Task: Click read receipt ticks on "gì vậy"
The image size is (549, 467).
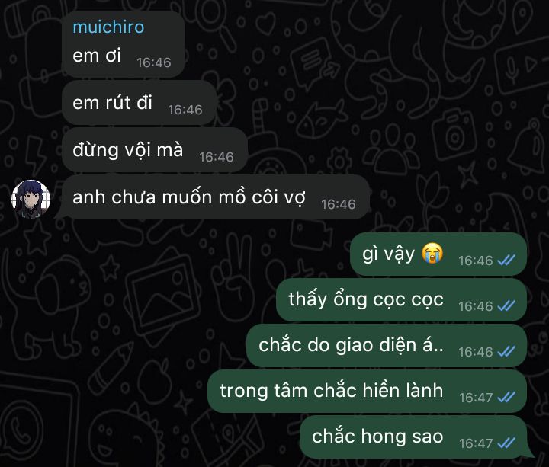Action: pyautogui.click(x=506, y=260)
